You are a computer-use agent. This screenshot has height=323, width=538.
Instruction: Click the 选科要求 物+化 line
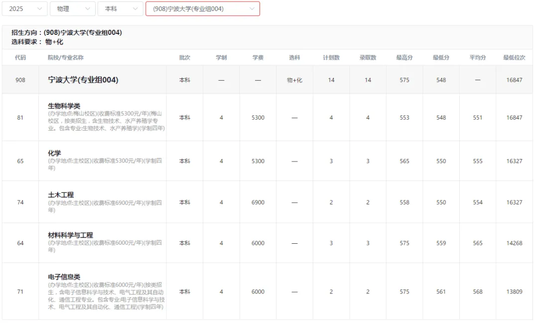coord(37,42)
